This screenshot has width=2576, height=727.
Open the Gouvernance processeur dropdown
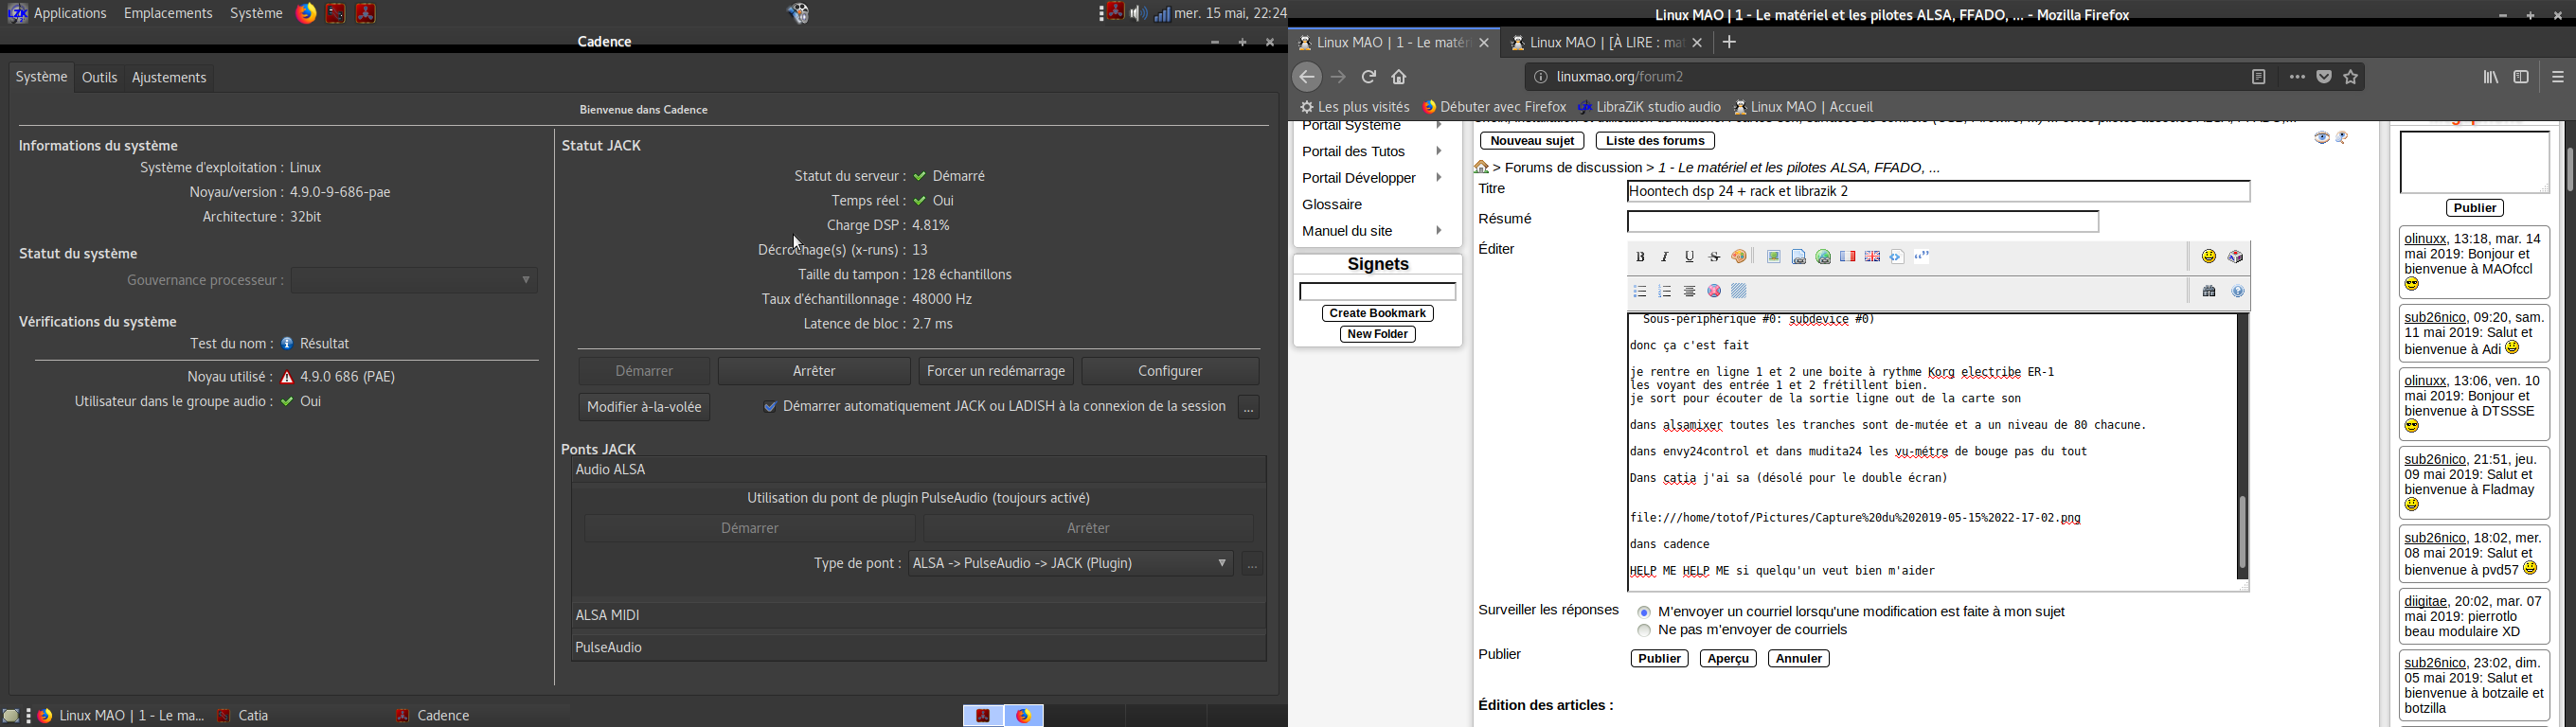pos(415,280)
